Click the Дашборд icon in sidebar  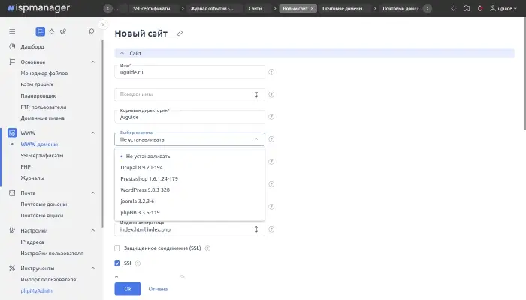pos(12,46)
